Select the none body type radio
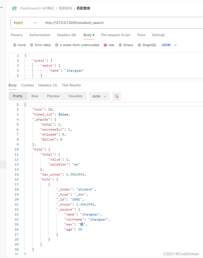Viewport: 203px width, 258px height. (15, 45)
